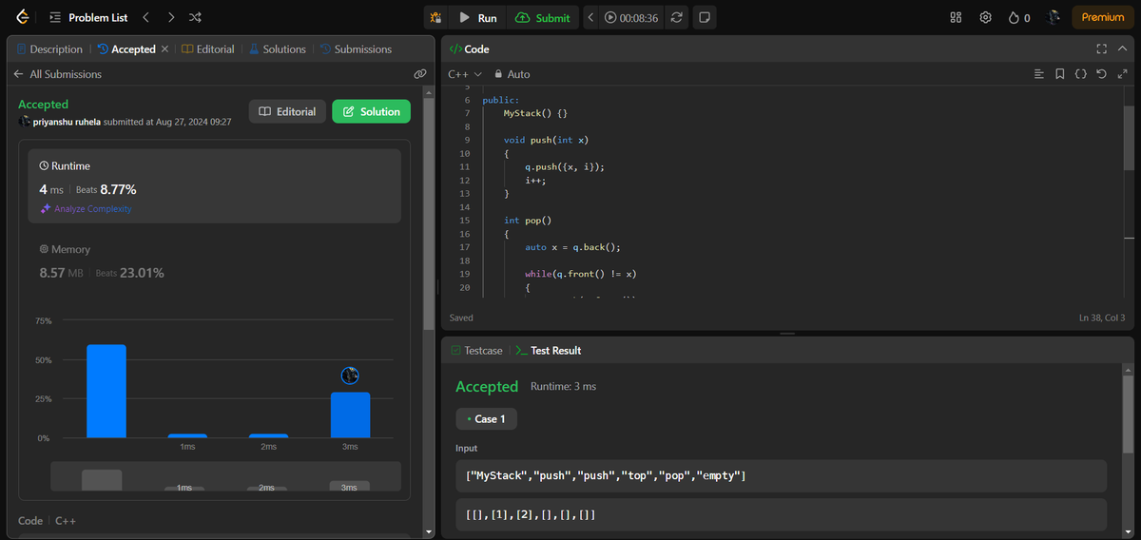Go to the previous problem arrow
Screen dimensions: 1141x540
[145, 17]
